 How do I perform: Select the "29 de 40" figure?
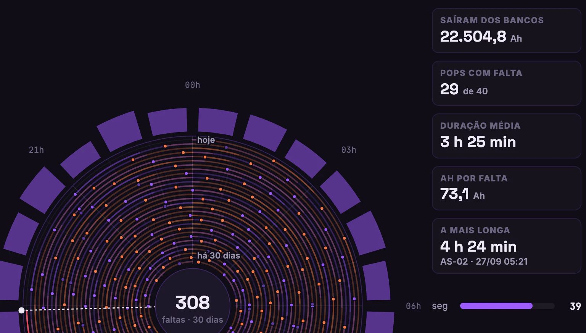click(464, 89)
